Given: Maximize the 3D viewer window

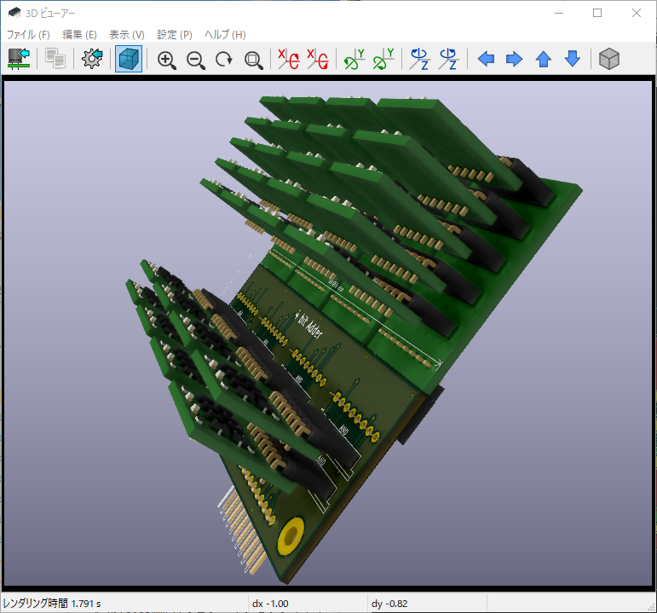Looking at the screenshot, I should coord(597,13).
